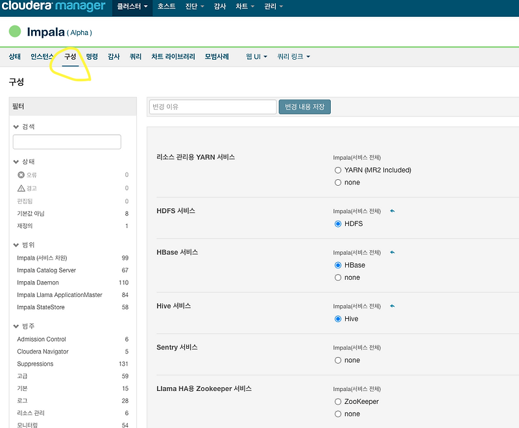Click the 변경 내용 저장 button
Screen dimensions: 519x428
[x=304, y=107]
